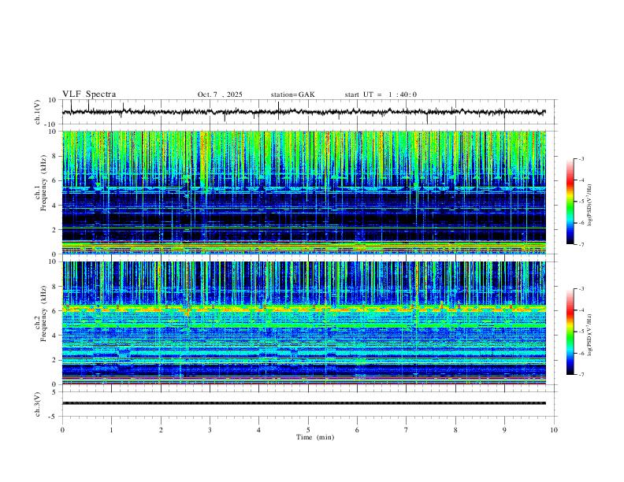Click the "-5" tick on ch.3(V) axis
This screenshot has height=482, width=624.
(x=54, y=417)
